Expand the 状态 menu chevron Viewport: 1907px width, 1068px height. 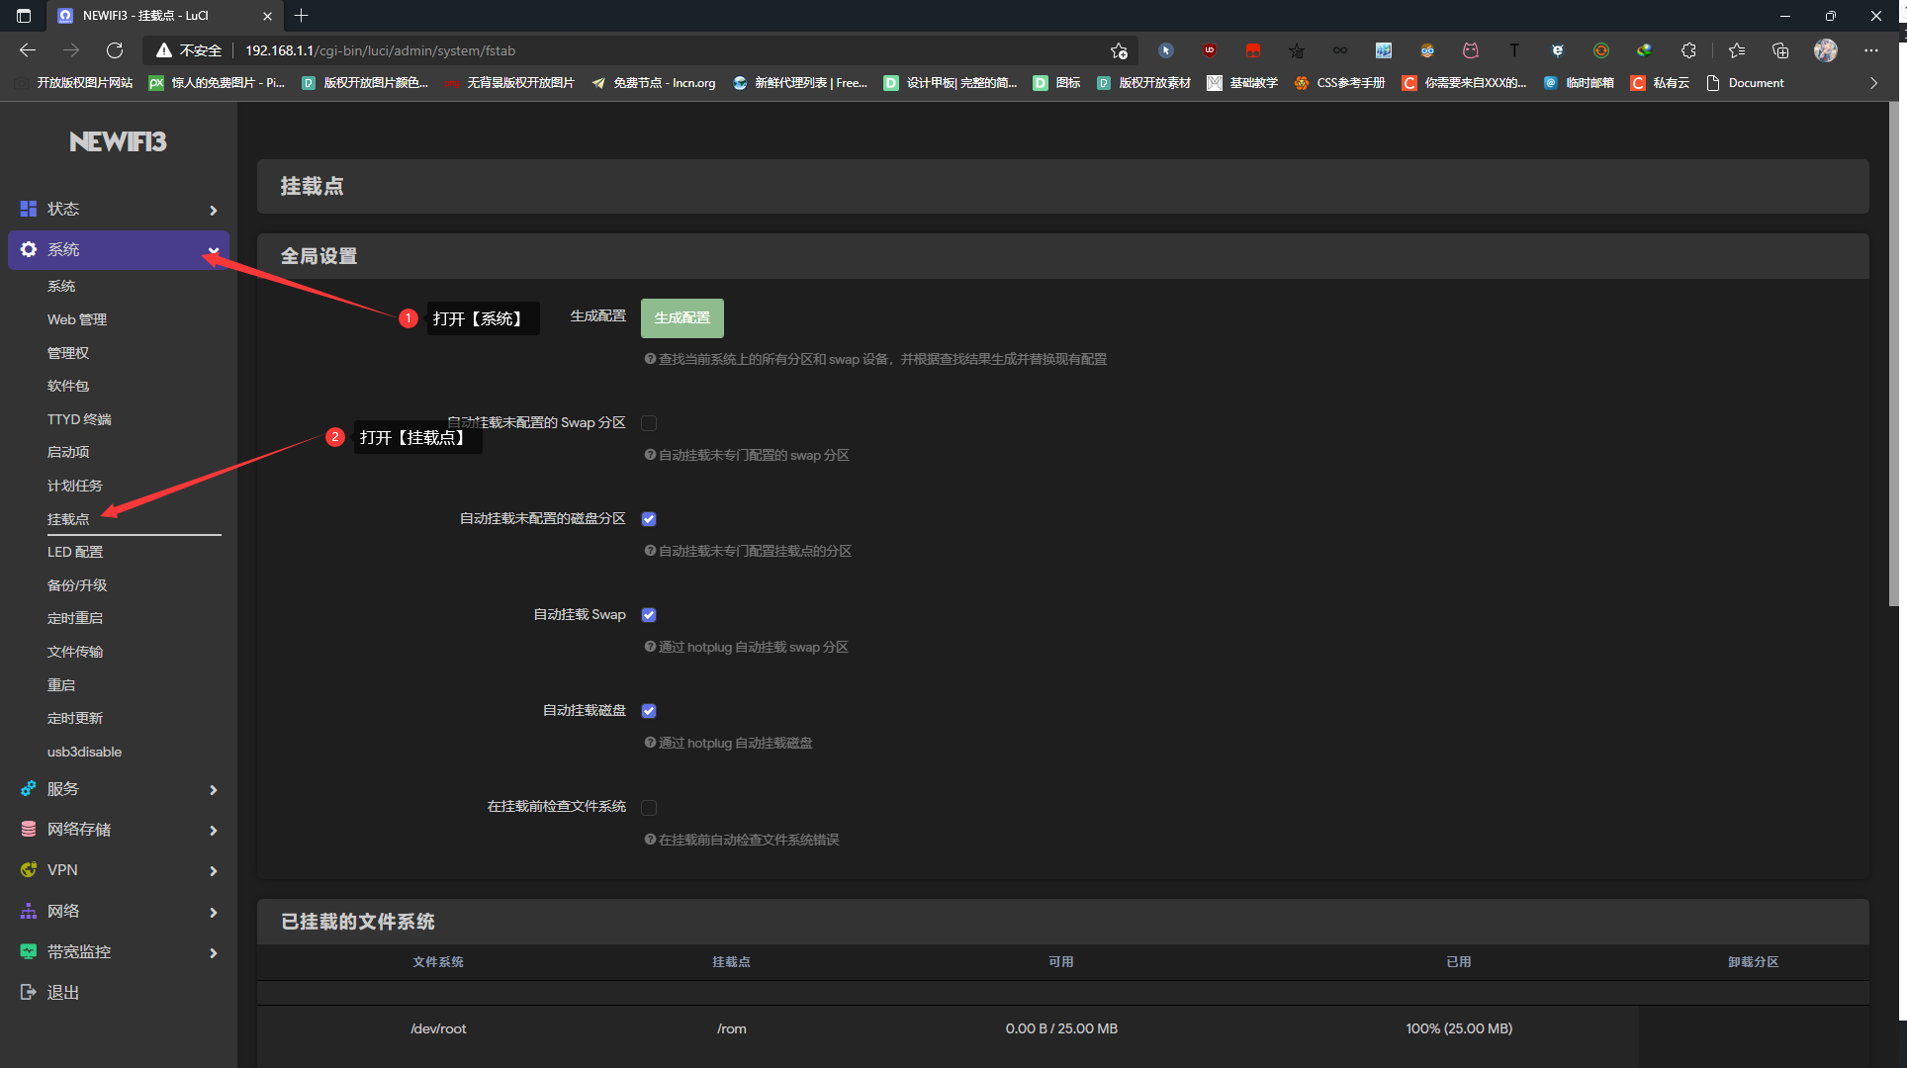213,210
